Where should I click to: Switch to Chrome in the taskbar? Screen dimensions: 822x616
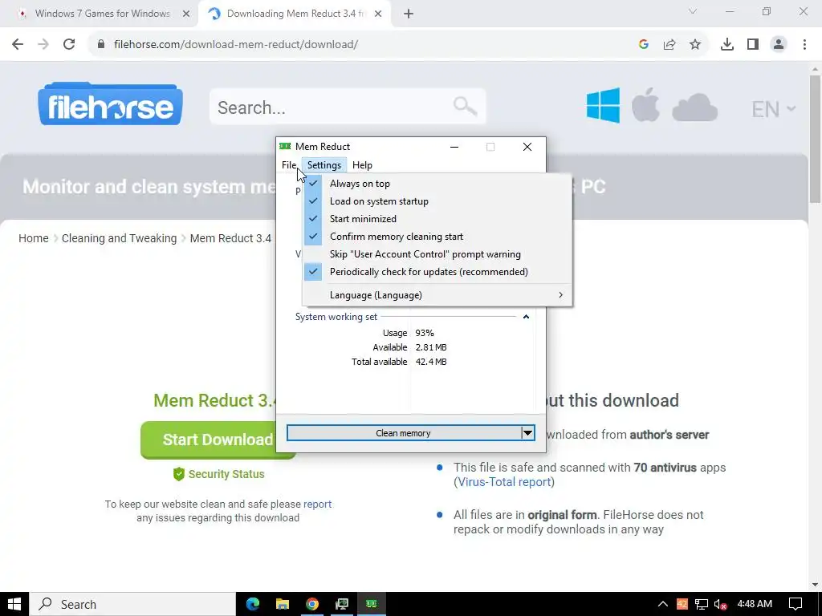[x=312, y=604]
